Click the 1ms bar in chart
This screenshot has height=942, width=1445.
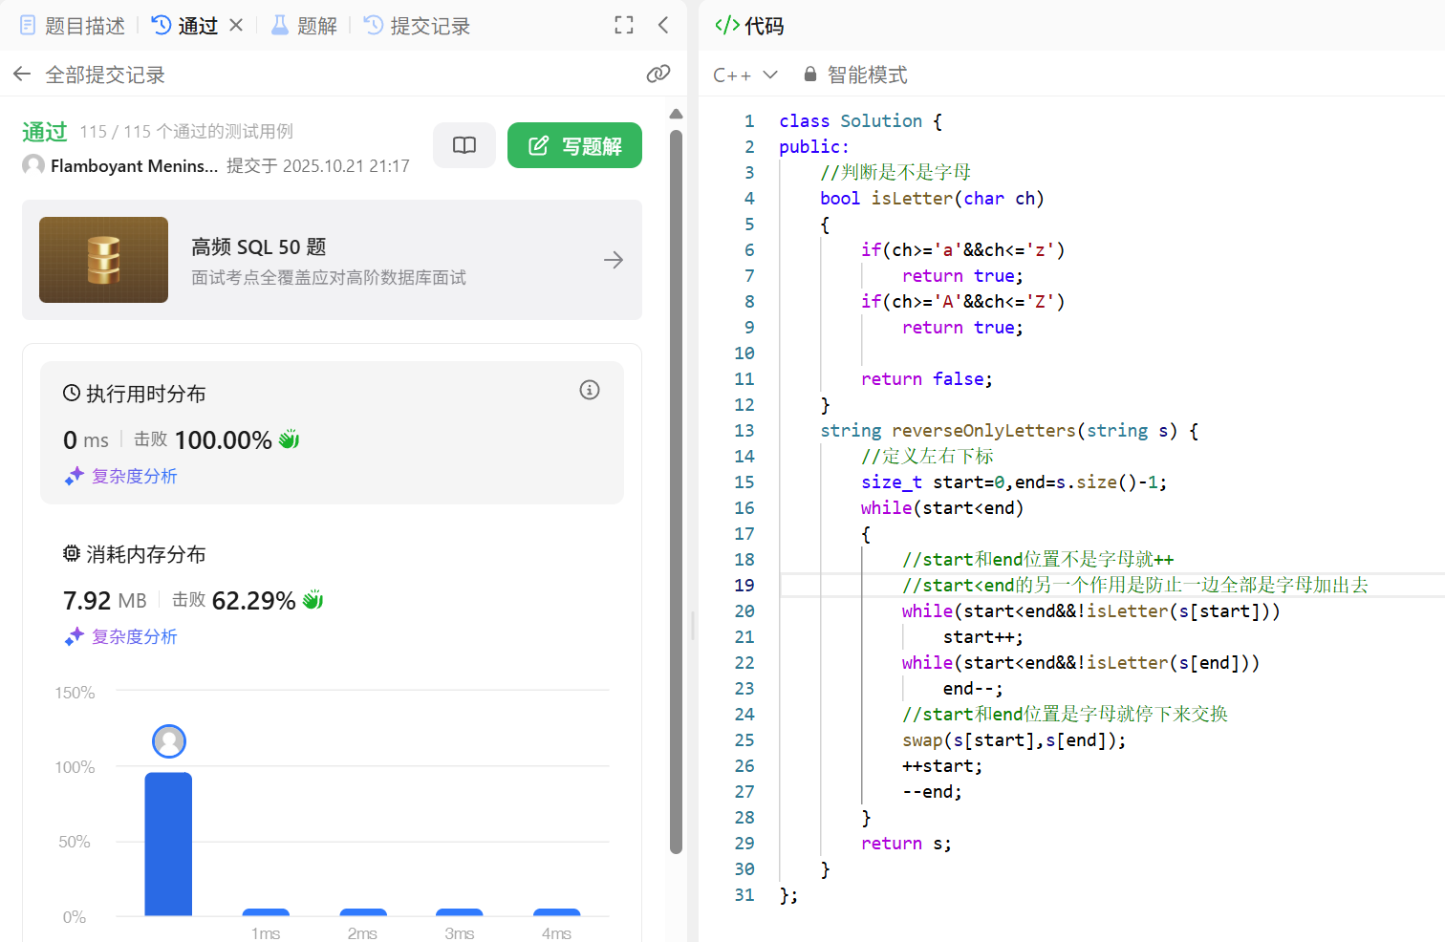click(x=266, y=912)
